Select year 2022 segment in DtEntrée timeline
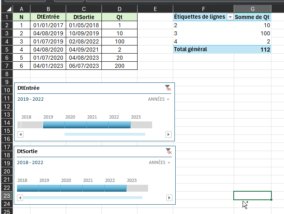 120,125
